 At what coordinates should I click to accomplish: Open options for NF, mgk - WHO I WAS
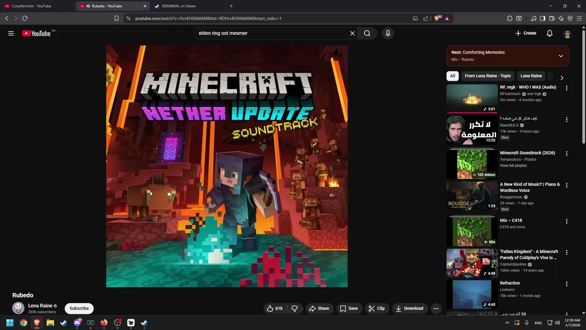(566, 88)
